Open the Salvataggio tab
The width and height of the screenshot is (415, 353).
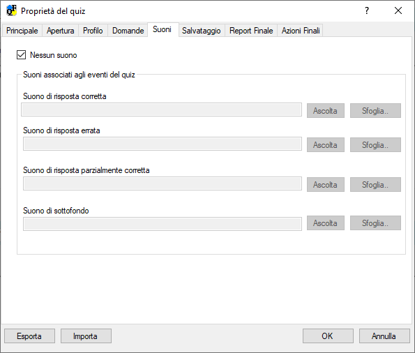(202, 31)
